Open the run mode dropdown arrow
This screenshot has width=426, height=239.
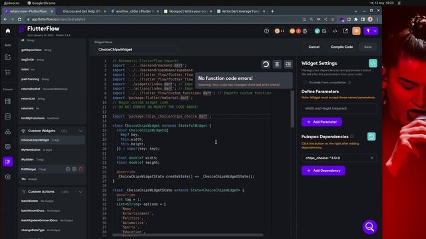pos(375,31)
